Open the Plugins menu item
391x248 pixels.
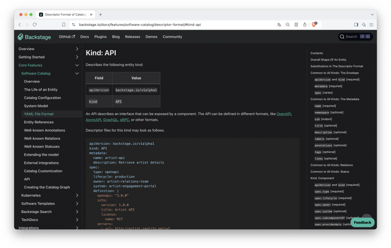click(100, 37)
